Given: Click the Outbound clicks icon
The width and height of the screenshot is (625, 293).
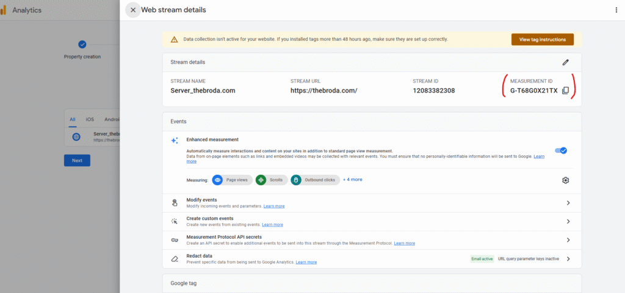Looking at the screenshot, I should [x=296, y=180].
